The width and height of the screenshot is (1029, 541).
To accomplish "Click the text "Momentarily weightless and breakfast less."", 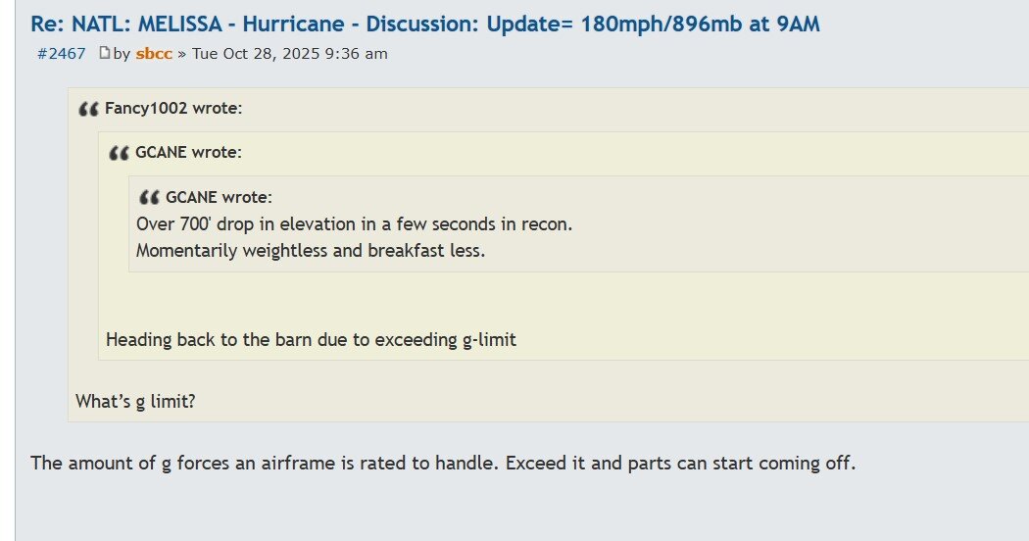I will click(311, 250).
